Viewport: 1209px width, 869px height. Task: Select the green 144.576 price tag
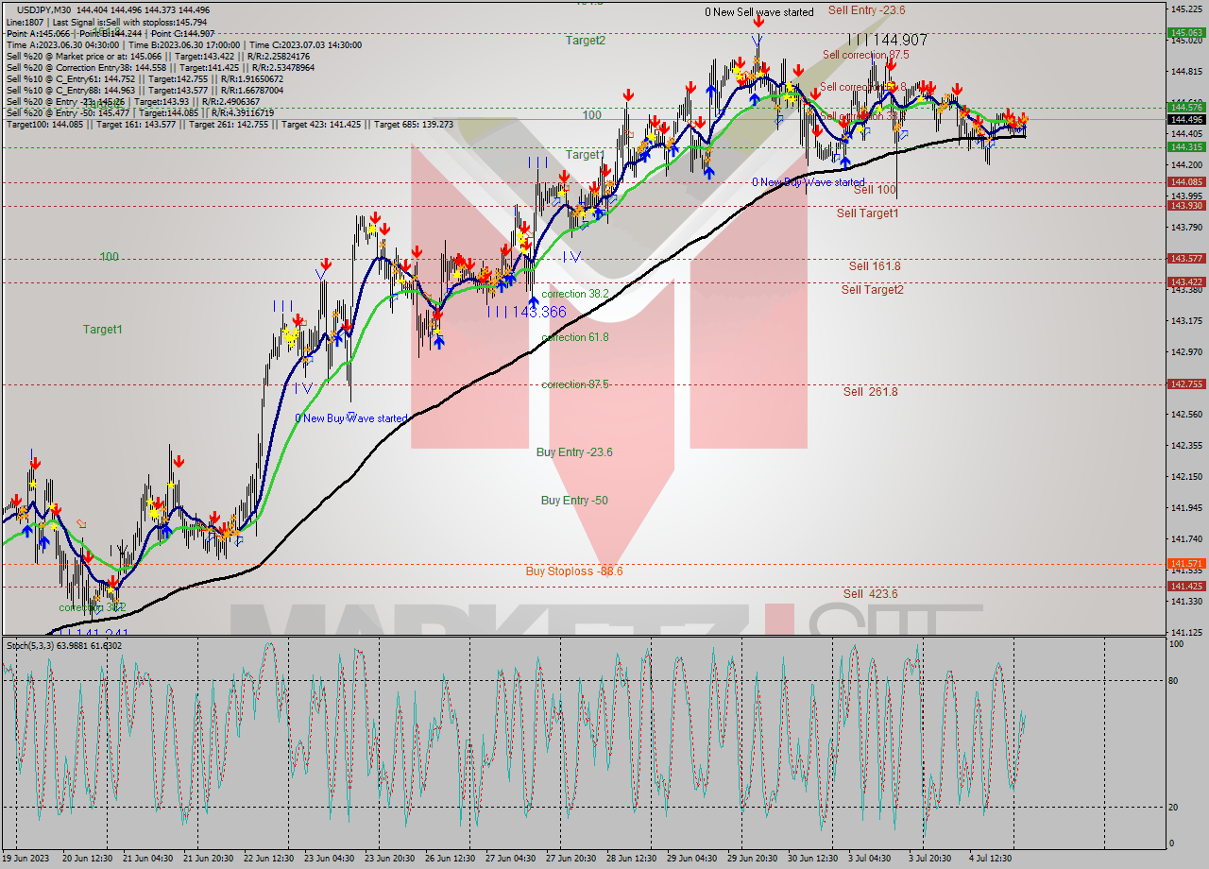pos(1186,107)
